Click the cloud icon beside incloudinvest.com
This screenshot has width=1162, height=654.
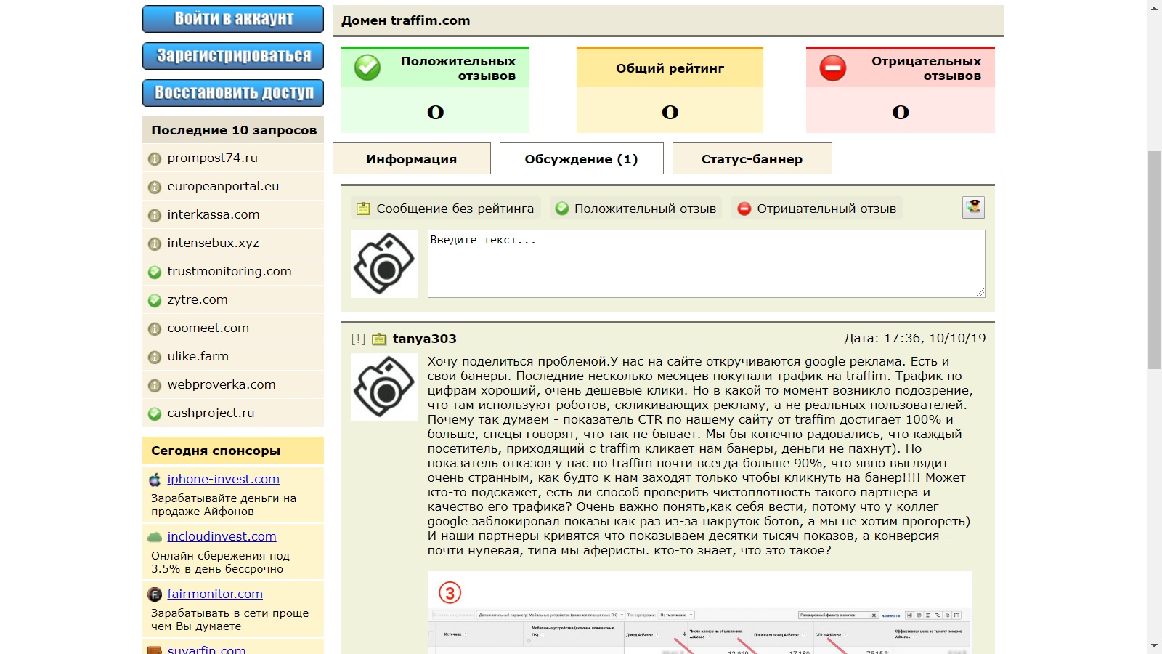(155, 537)
